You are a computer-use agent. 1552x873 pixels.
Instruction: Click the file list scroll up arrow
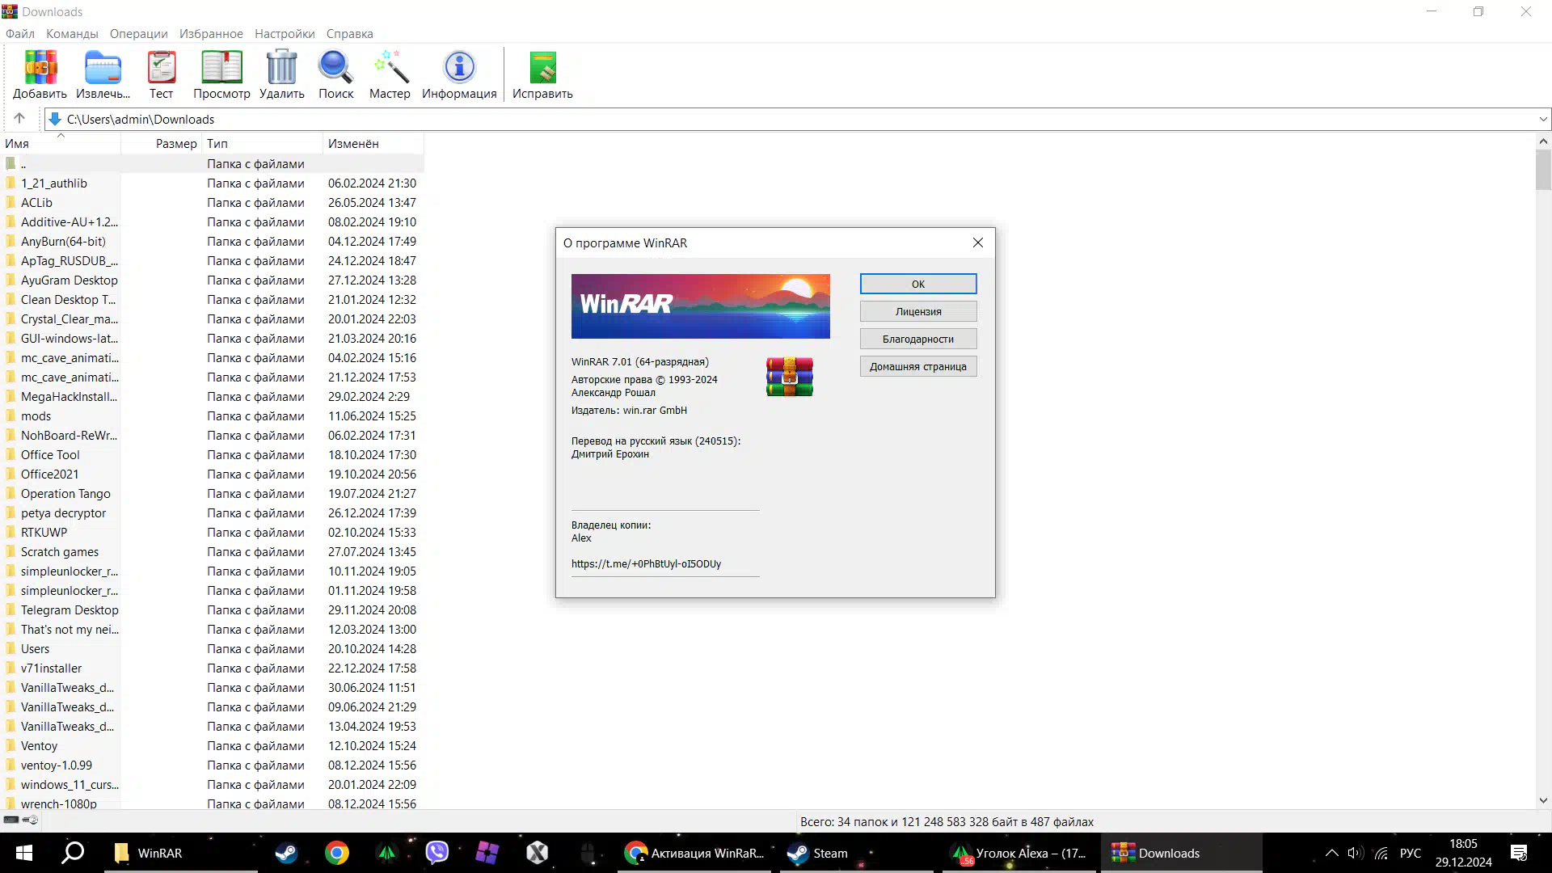point(1543,141)
